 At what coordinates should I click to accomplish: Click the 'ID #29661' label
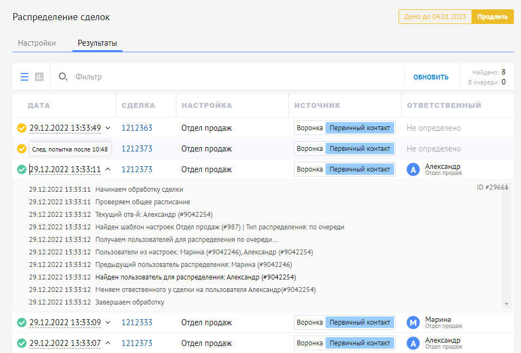[493, 187]
